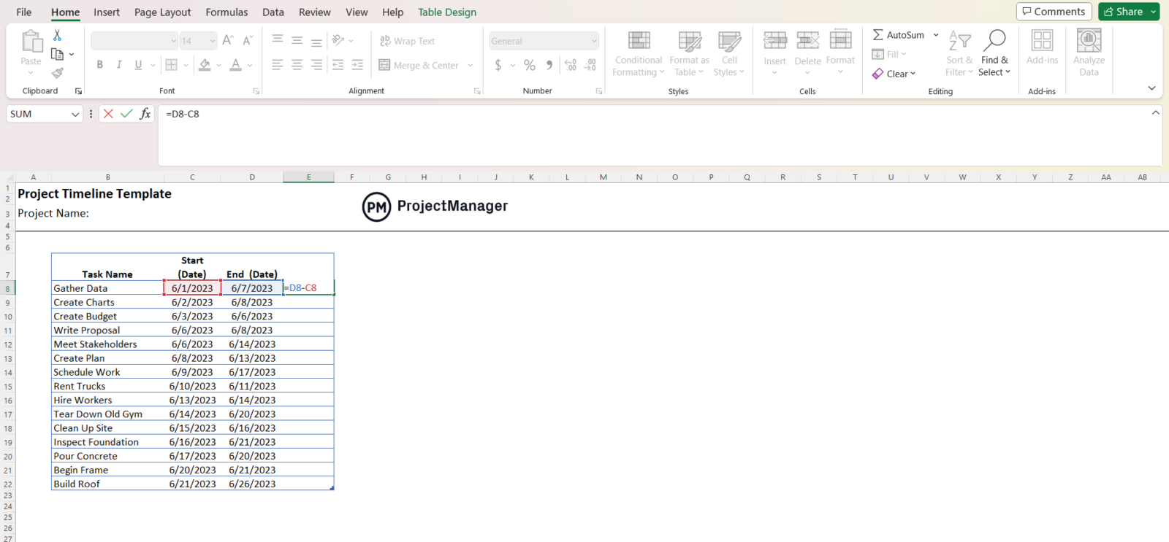
Task: Select cell containing Tear Down Old Gym
Action: (x=107, y=414)
